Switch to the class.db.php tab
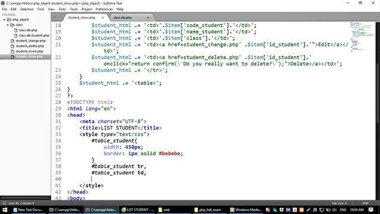The image size is (380, 214). (x=122, y=18)
